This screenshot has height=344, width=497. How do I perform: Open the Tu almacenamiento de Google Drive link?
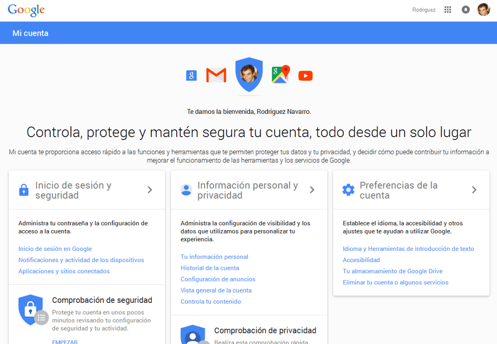[394, 271]
